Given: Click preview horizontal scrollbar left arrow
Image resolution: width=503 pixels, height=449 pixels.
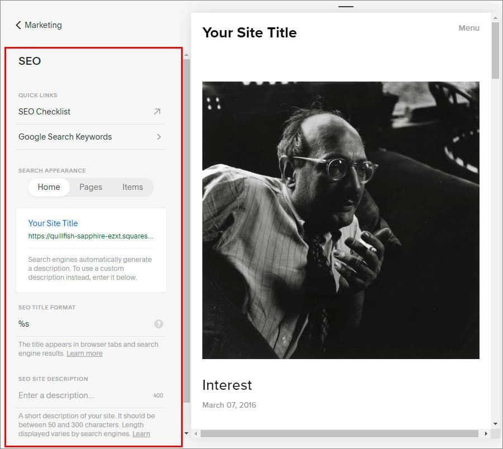Looking at the screenshot, I should [196, 433].
